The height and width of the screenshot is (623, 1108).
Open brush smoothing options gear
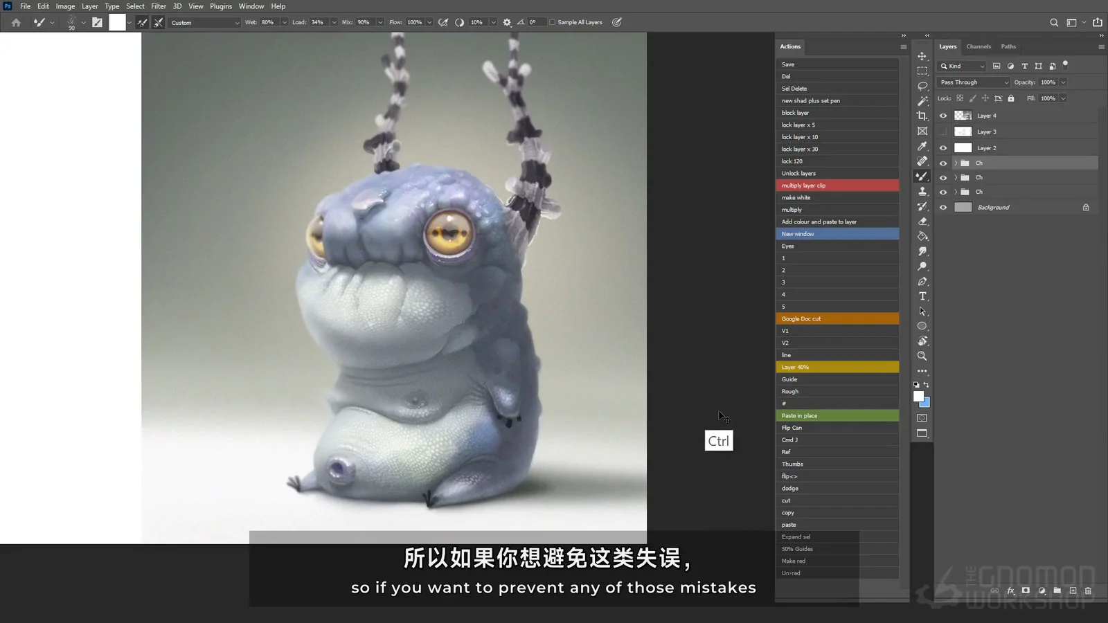(x=507, y=22)
